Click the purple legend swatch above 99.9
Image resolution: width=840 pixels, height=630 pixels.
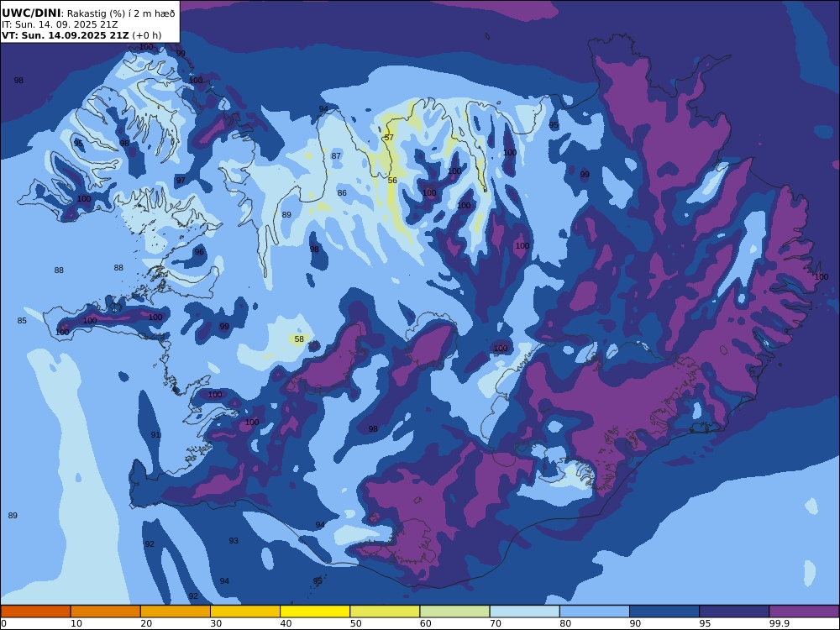(x=804, y=612)
